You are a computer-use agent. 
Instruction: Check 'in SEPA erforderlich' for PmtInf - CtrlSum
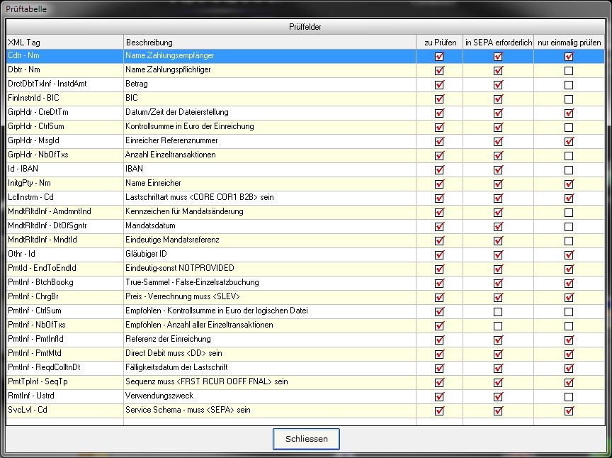(498, 312)
